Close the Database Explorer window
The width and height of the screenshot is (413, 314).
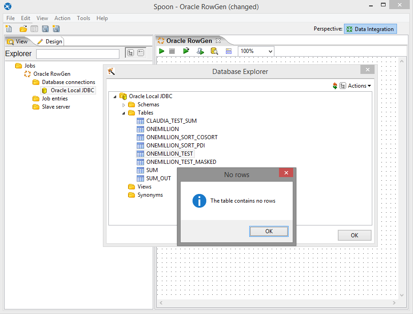pos(367,70)
